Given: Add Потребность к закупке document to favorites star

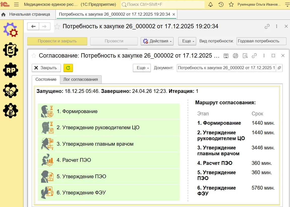Looking at the screenshot, I should [57, 27].
